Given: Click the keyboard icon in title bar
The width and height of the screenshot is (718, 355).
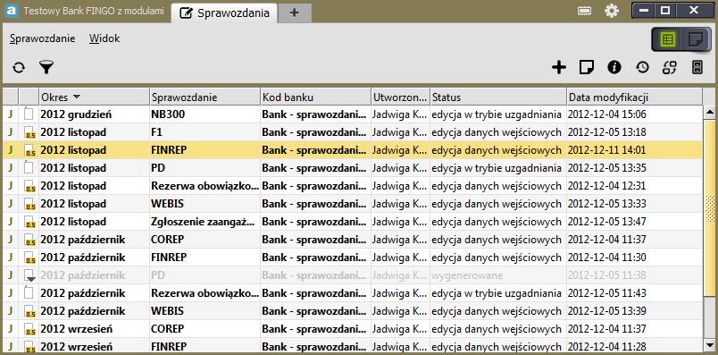Looking at the screenshot, I should (x=584, y=12).
